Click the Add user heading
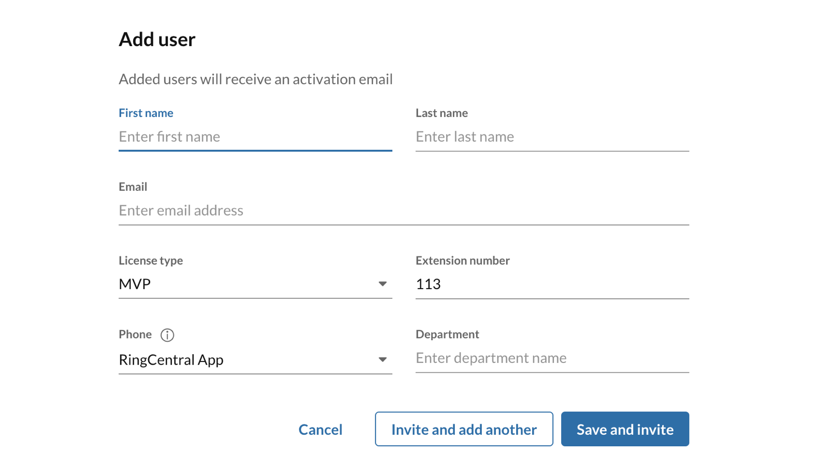 click(157, 39)
